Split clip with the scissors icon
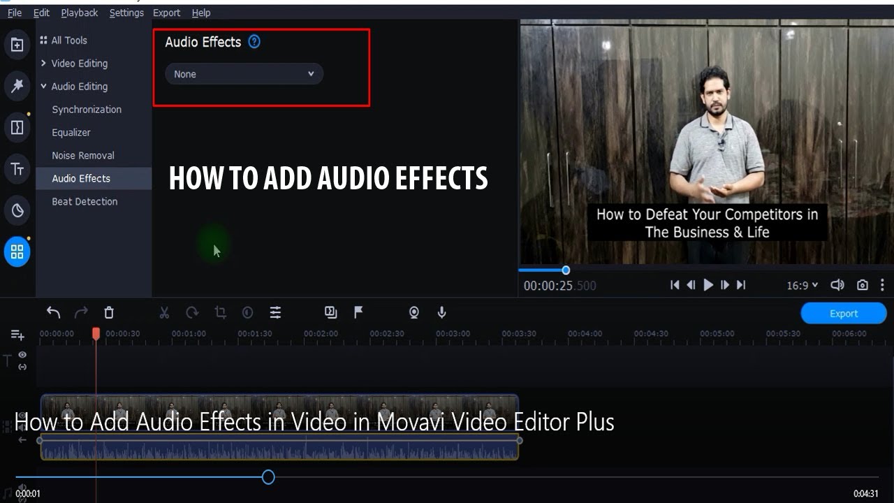This screenshot has width=894, height=503. point(164,312)
